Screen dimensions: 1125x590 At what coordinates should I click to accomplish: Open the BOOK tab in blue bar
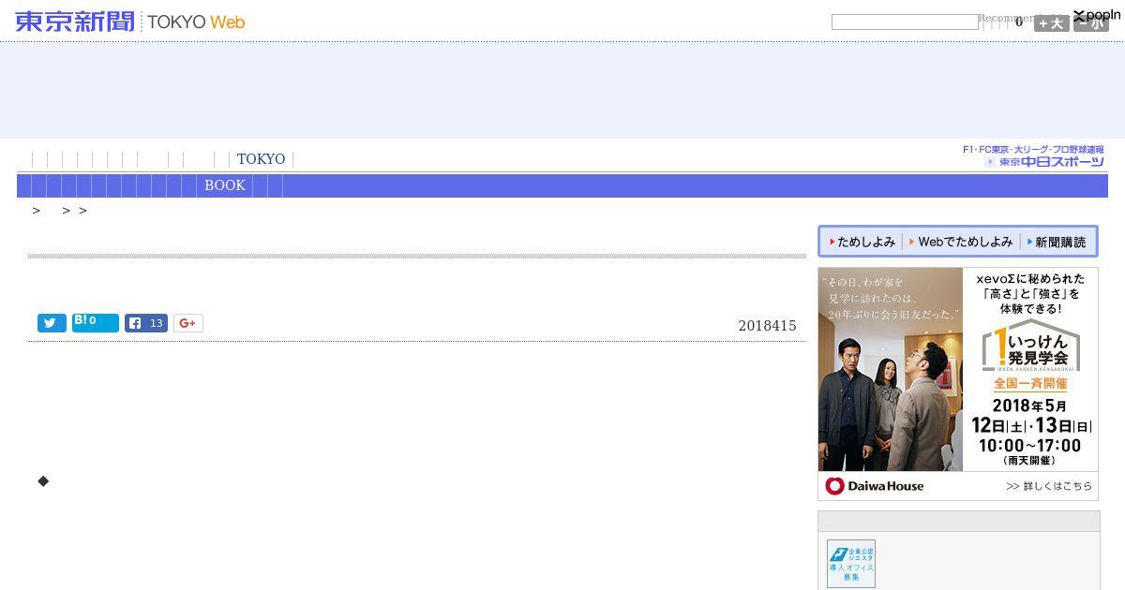(225, 185)
